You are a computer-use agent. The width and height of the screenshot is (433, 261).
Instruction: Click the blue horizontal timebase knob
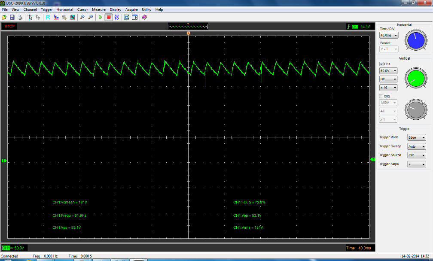click(416, 40)
